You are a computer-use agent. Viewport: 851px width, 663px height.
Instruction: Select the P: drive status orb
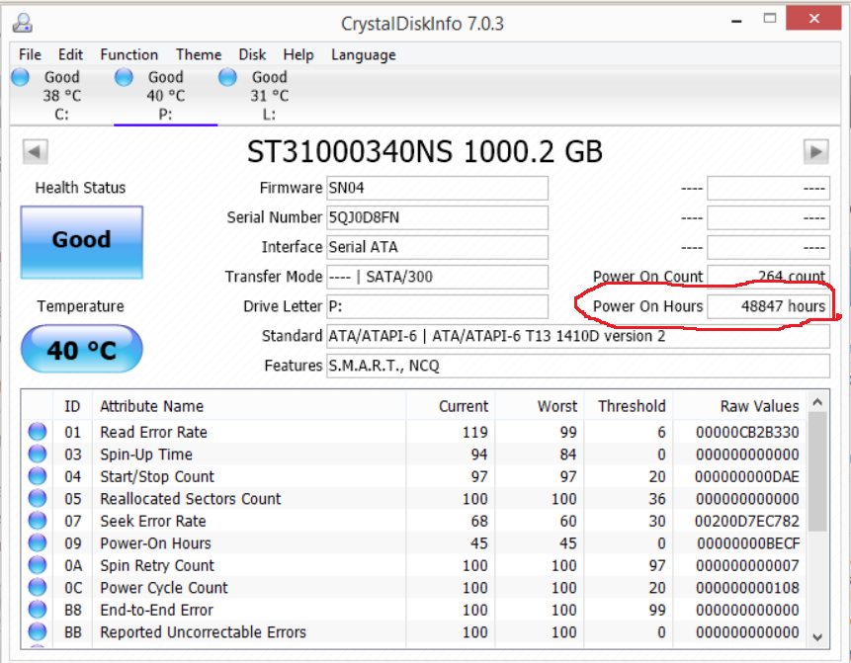point(124,78)
